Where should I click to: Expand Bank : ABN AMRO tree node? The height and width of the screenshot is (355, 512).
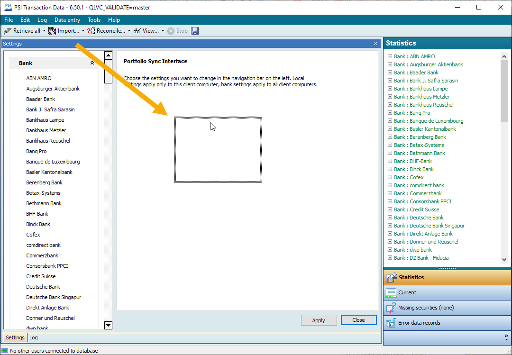click(x=390, y=56)
